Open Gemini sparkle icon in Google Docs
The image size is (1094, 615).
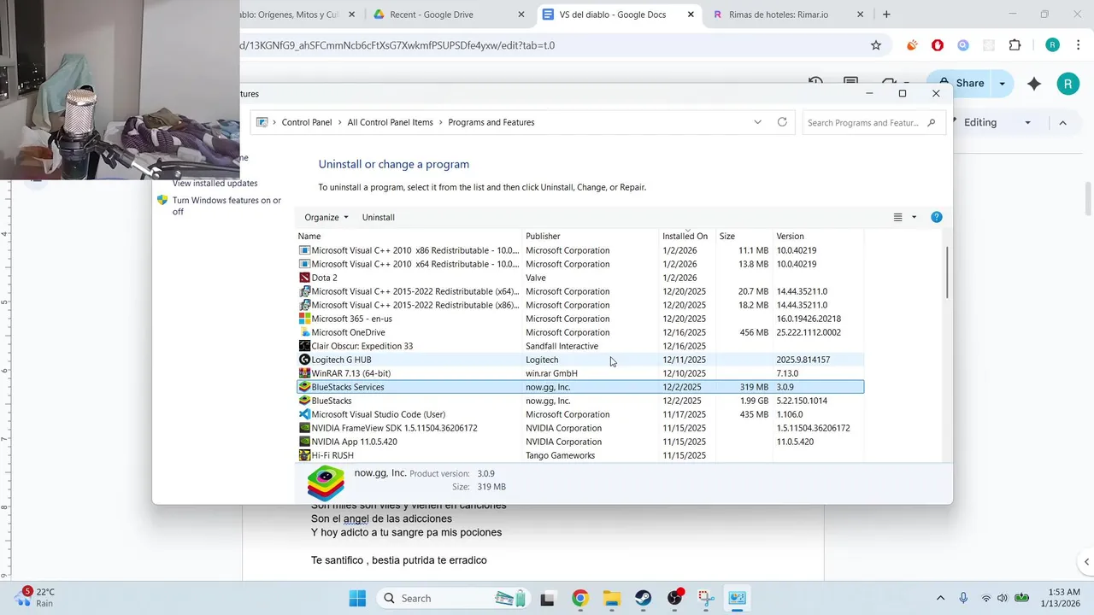1034,84
